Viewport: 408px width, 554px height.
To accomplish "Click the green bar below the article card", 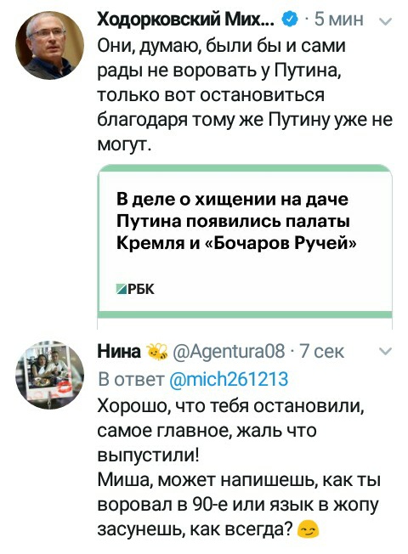I will point(245,314).
